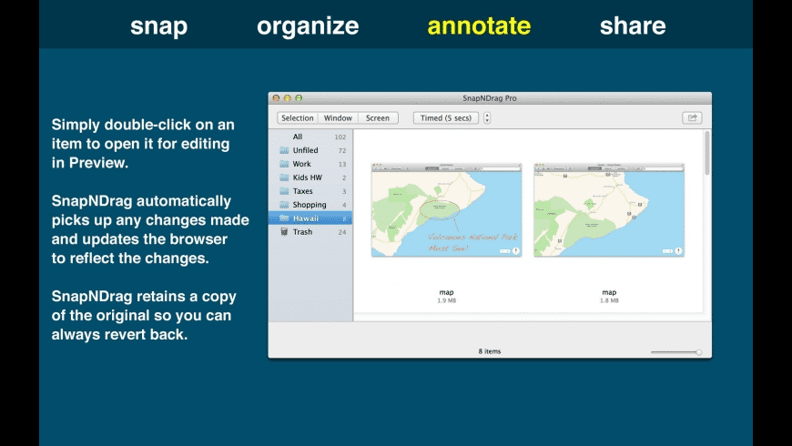Switch to the organize tab
Screen dimensions: 792x446
click(x=308, y=26)
